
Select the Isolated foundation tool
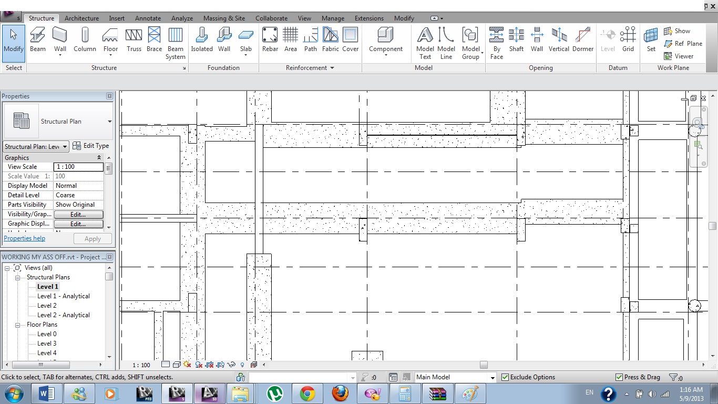click(202, 40)
